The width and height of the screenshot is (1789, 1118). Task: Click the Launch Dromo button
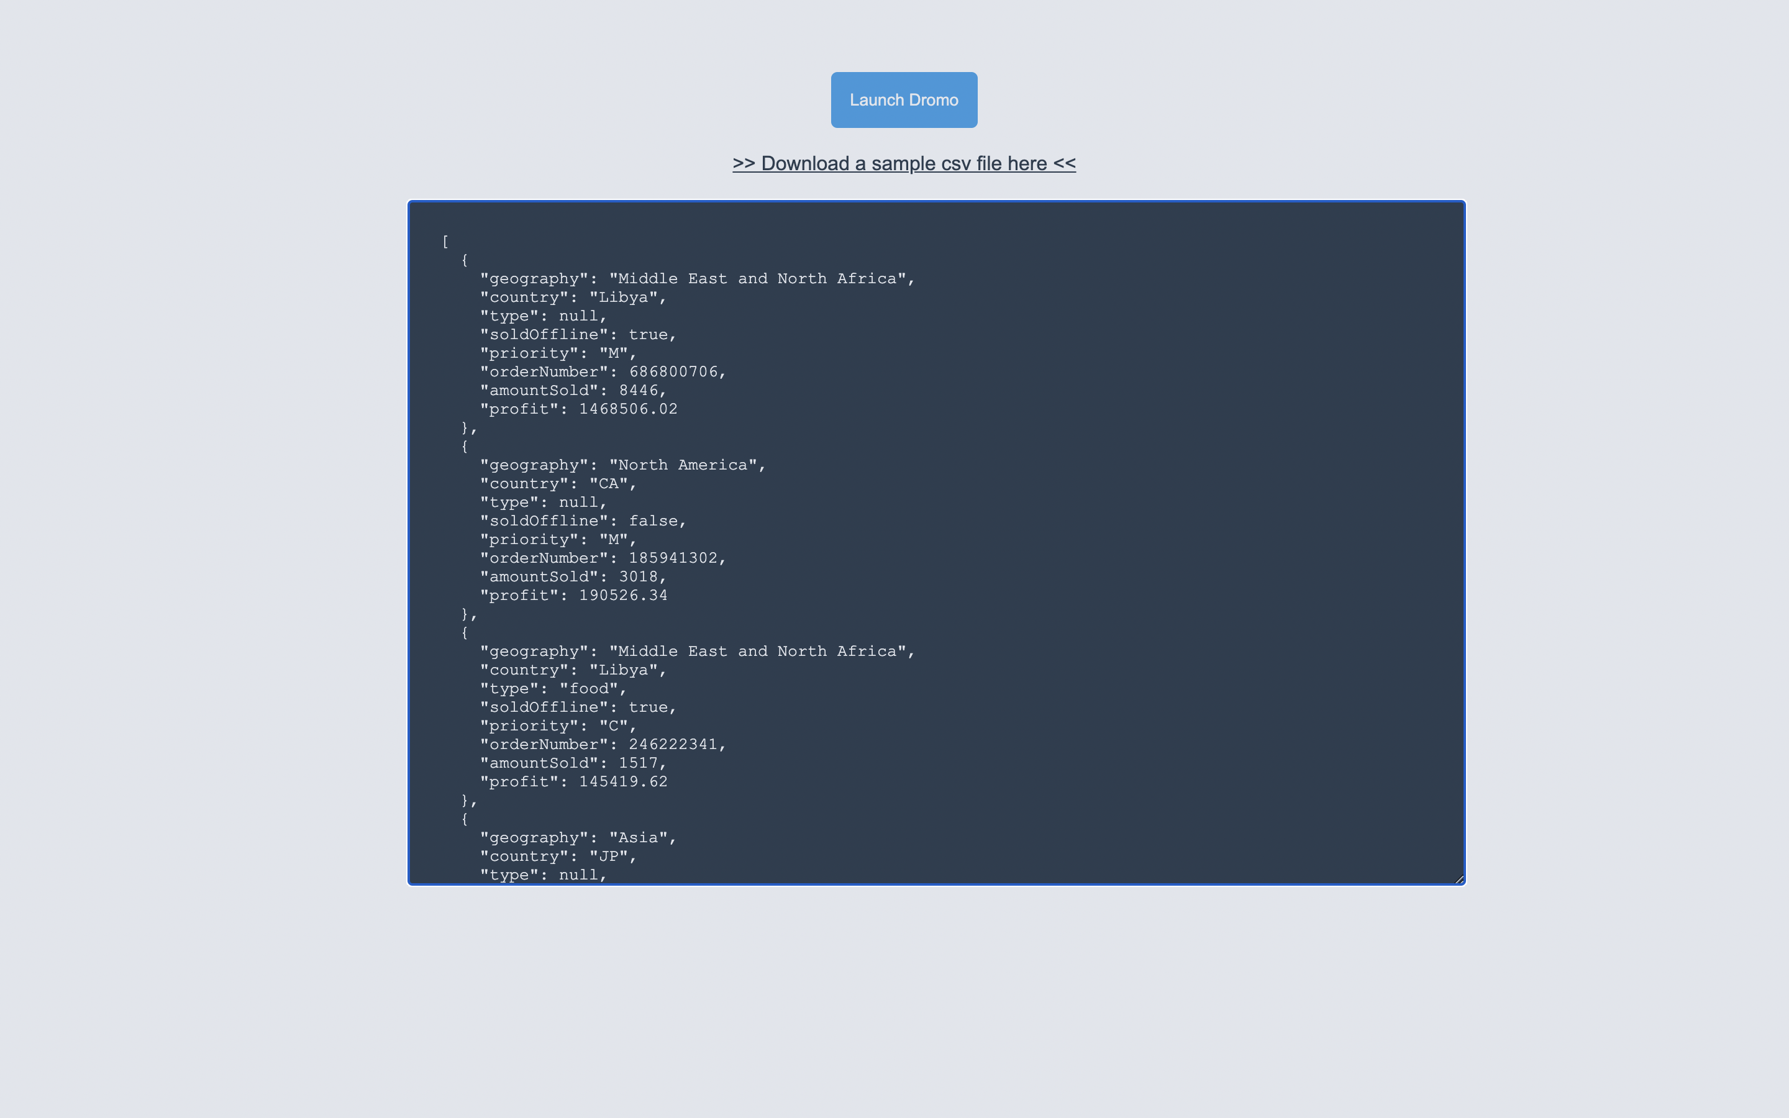pyautogui.click(x=903, y=100)
